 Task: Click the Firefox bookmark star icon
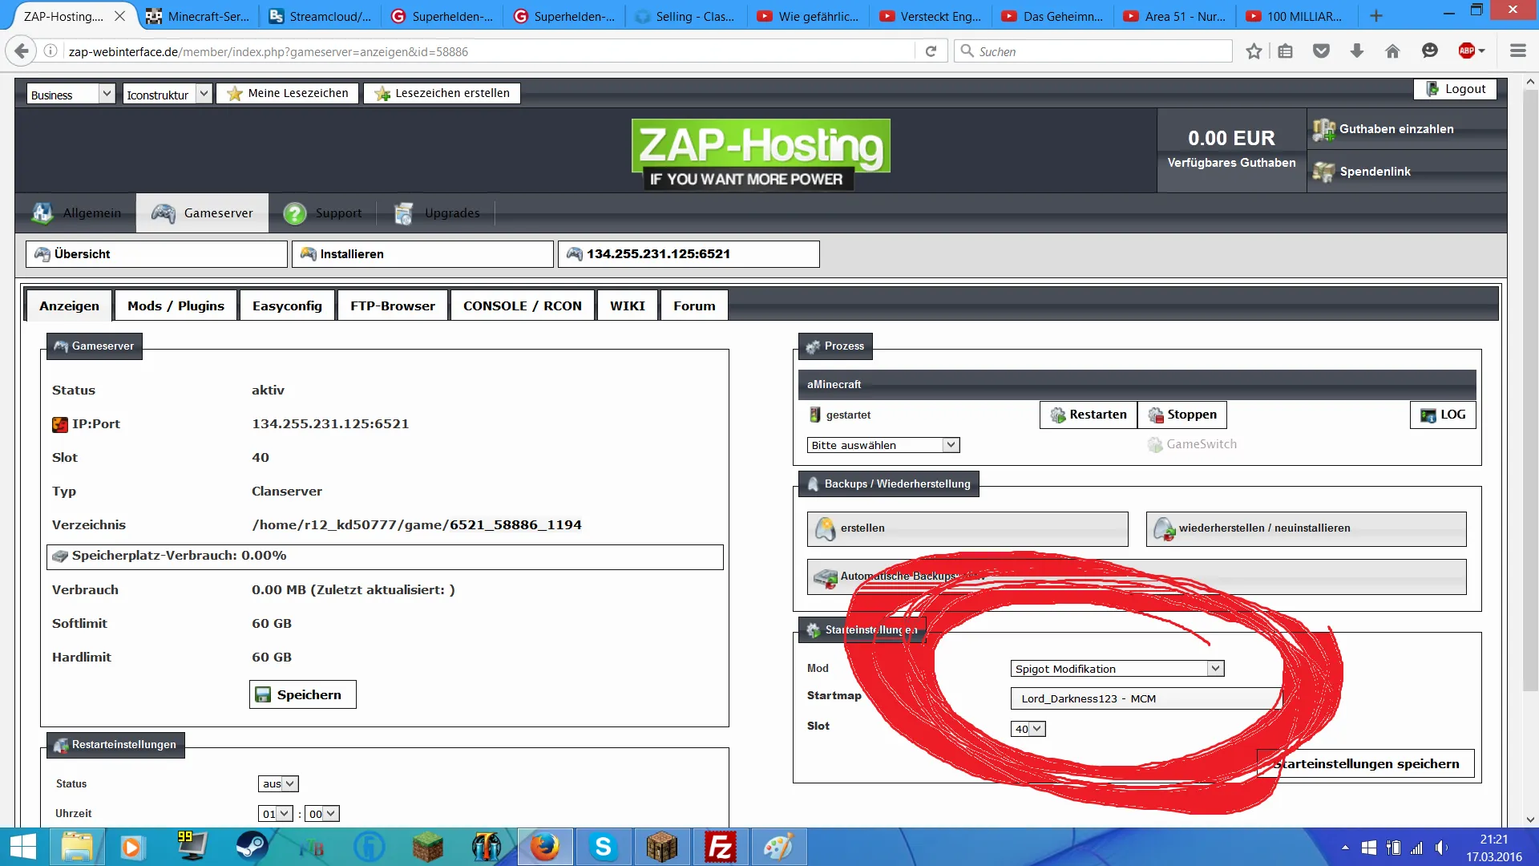tap(1254, 51)
